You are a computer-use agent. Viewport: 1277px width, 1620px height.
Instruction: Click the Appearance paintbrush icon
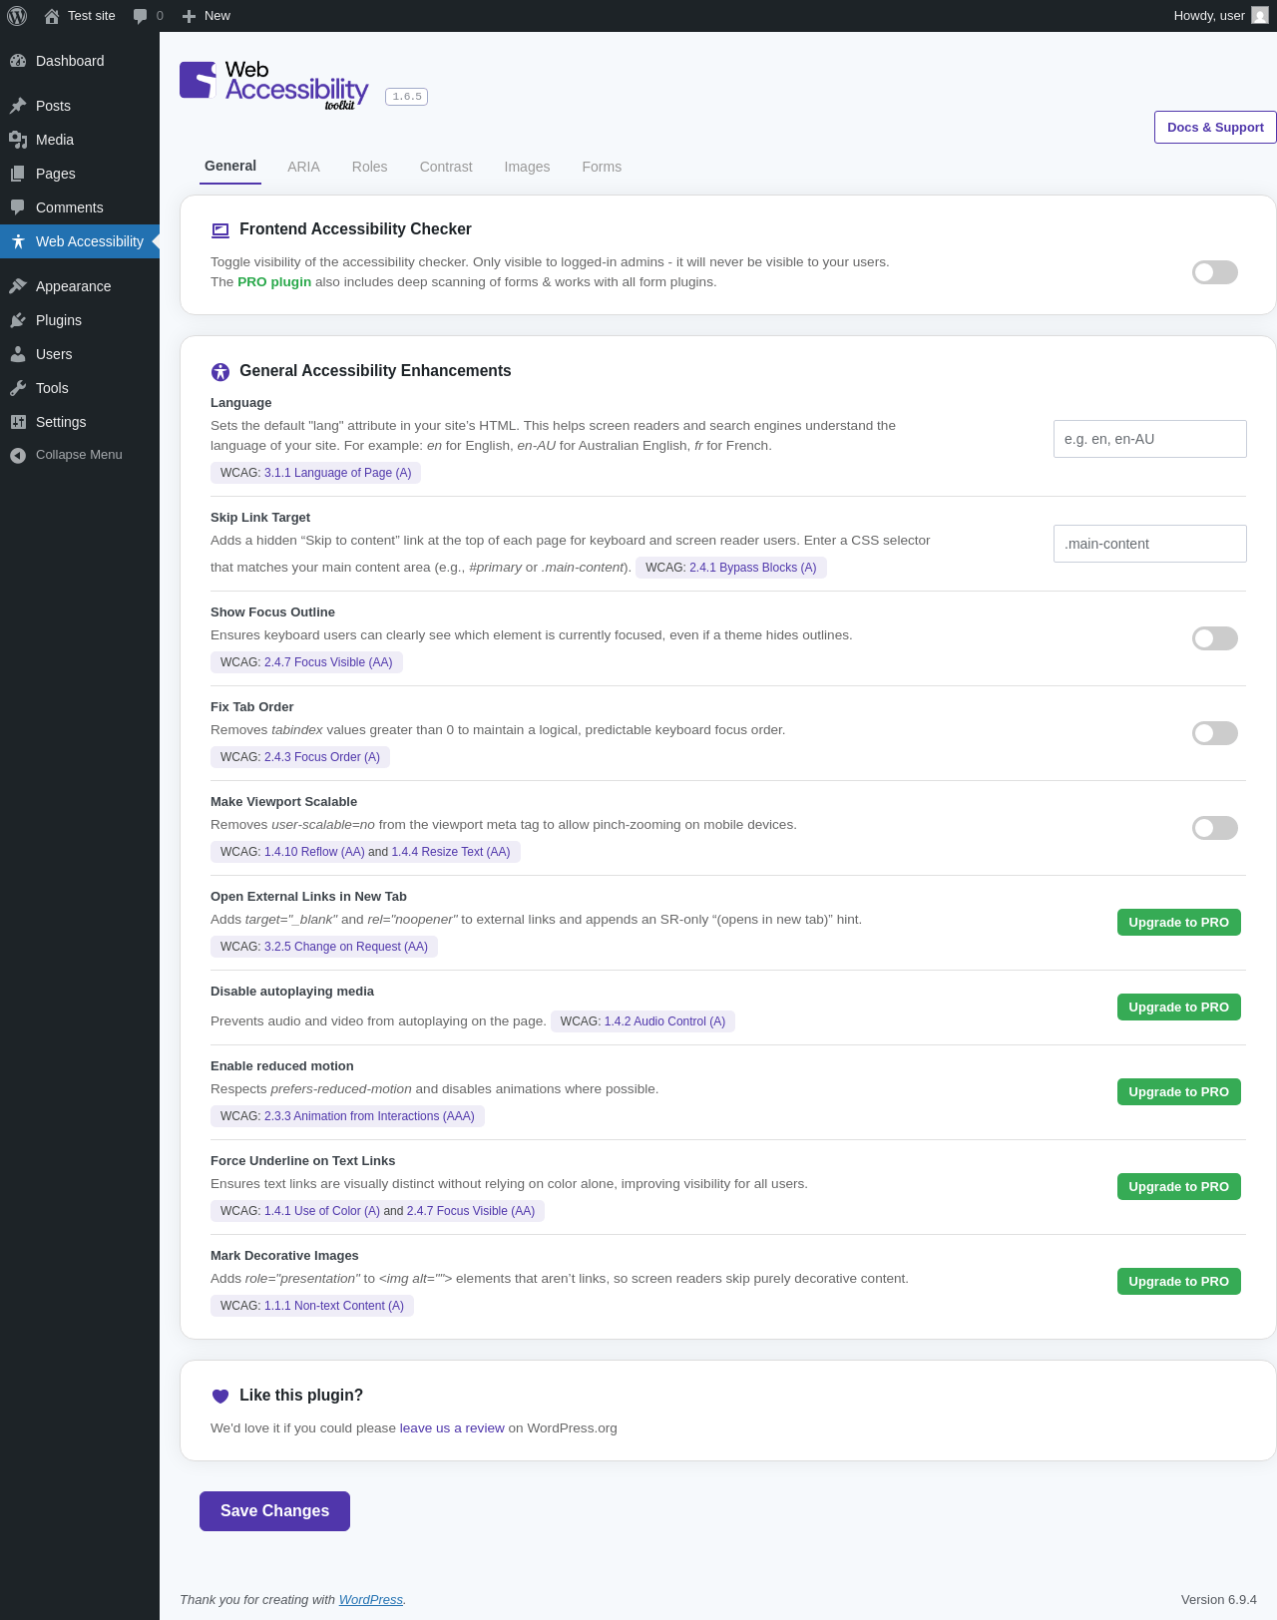18,286
